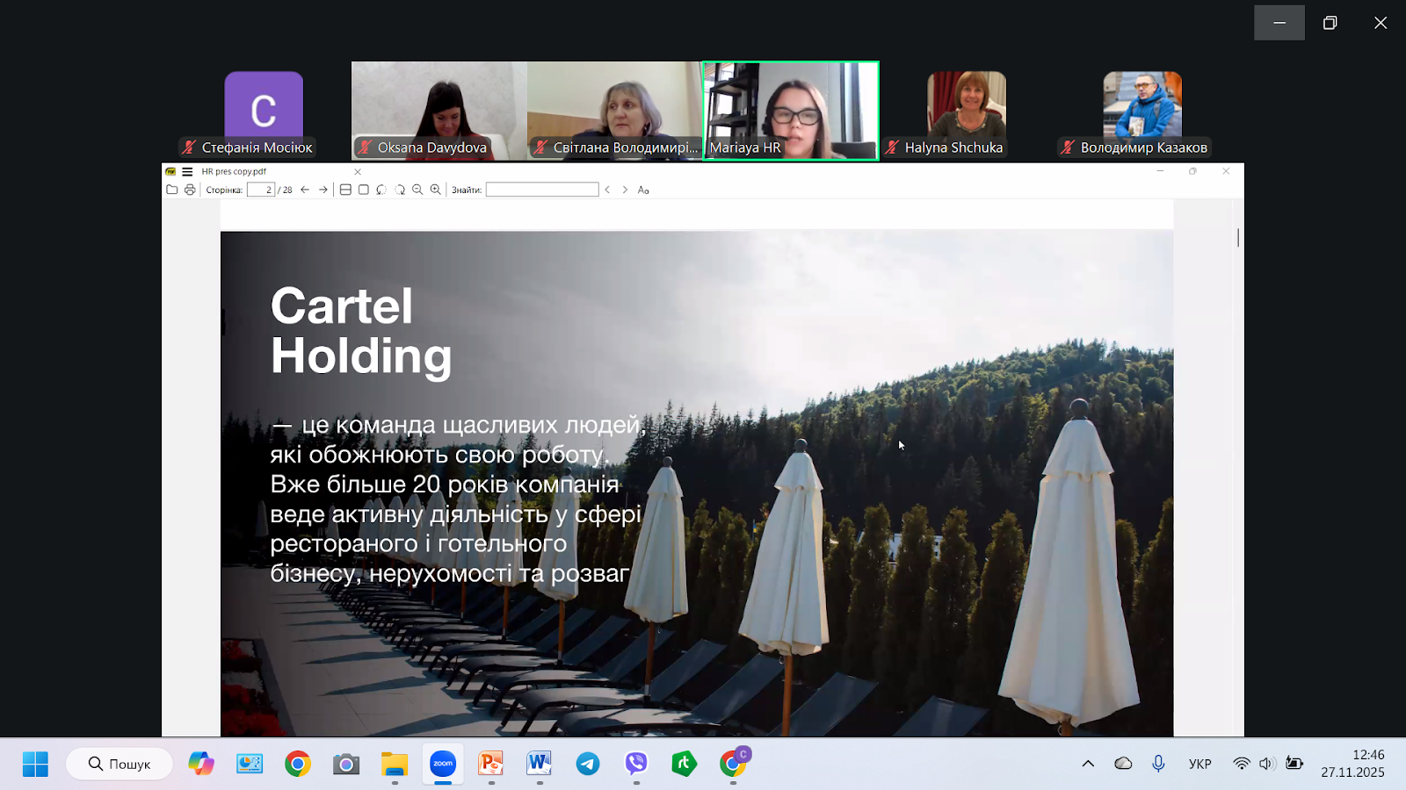Click the page number field
This screenshot has height=790, width=1406.
(x=261, y=190)
